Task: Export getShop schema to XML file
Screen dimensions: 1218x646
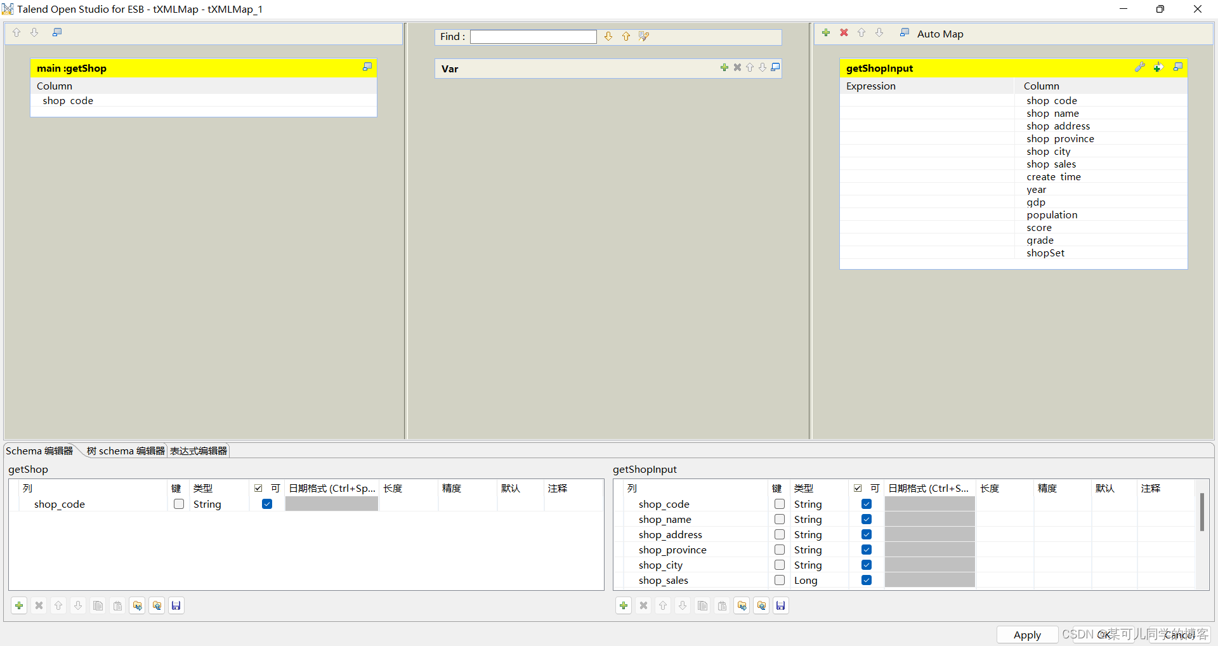Action: tap(157, 605)
